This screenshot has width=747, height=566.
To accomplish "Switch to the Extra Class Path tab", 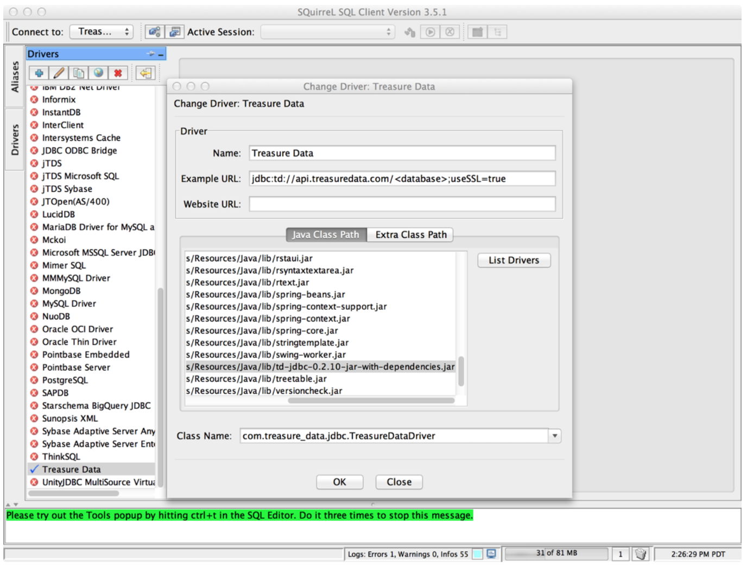I will pyautogui.click(x=410, y=235).
